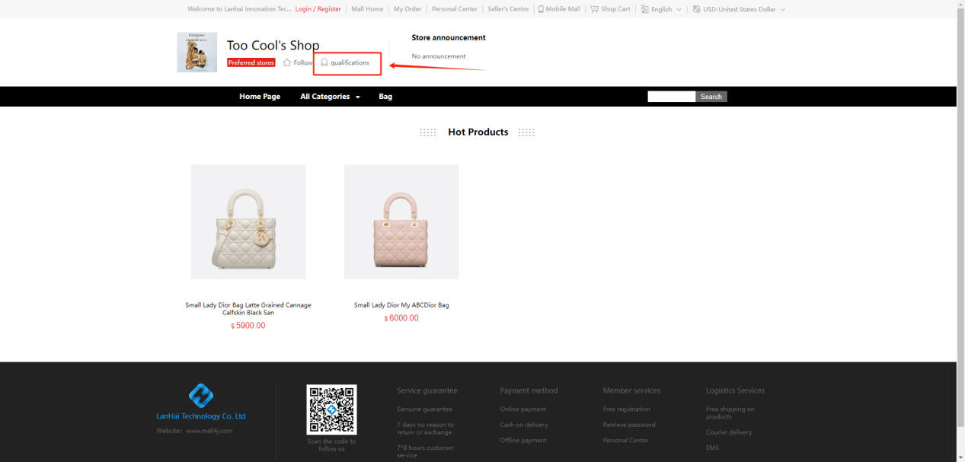Click the Member services footer heading
965x462 pixels.
pyautogui.click(x=631, y=390)
